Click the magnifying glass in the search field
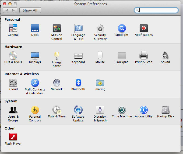 tap(137, 10)
